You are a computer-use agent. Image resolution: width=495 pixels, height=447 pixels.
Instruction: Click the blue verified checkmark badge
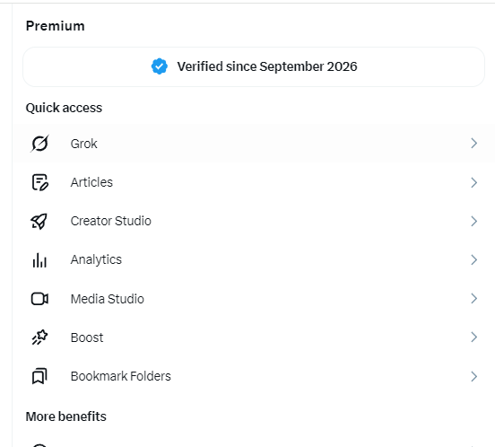(x=160, y=66)
